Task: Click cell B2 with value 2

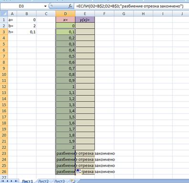Action: tap(27, 26)
